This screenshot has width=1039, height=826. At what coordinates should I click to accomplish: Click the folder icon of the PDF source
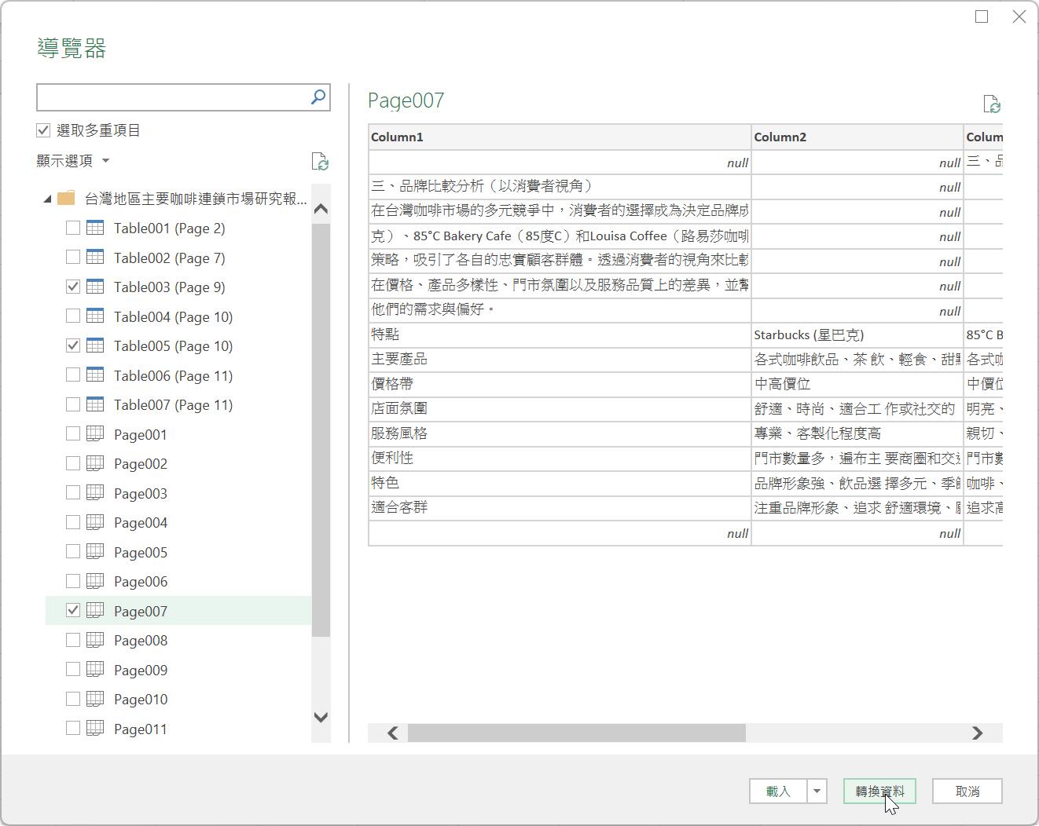[67, 199]
